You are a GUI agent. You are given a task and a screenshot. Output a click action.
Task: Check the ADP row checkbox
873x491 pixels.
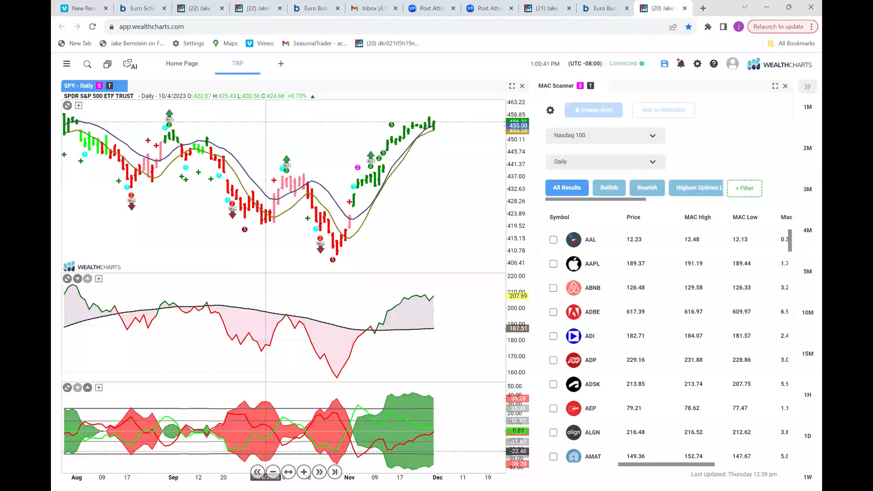pos(553,360)
